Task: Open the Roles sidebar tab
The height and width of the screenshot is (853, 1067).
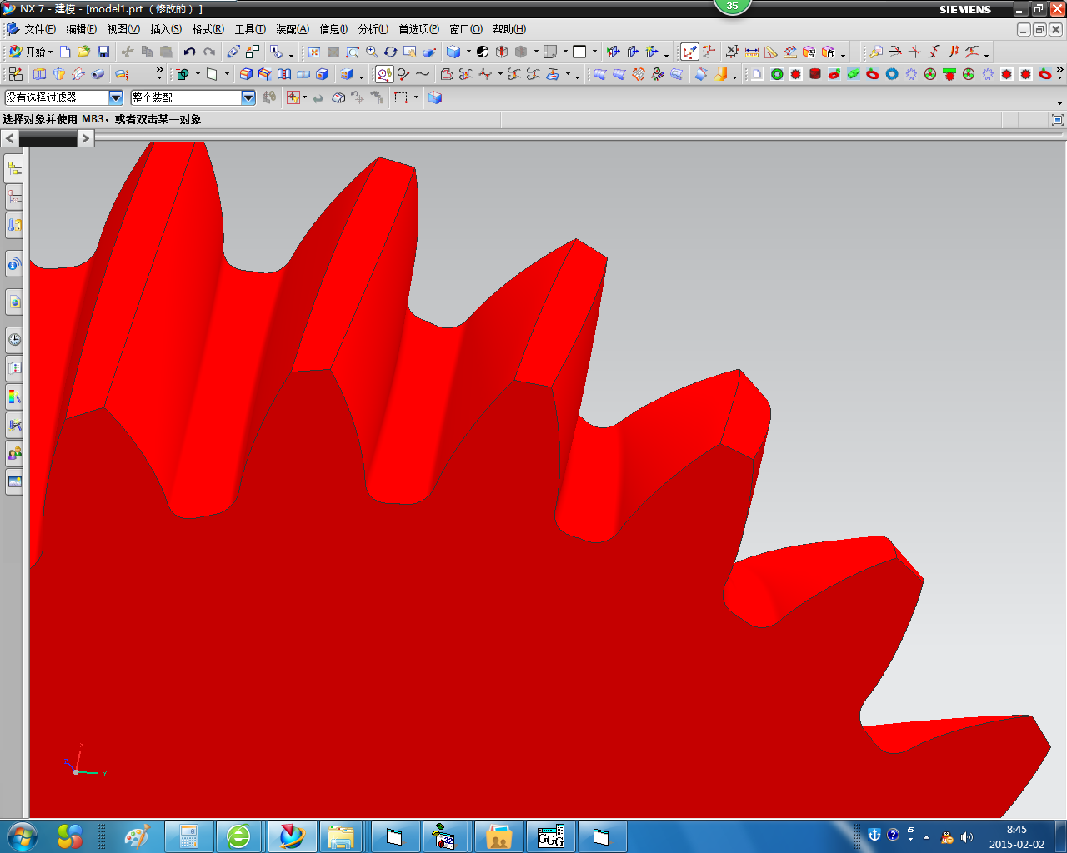Action: click(x=14, y=454)
